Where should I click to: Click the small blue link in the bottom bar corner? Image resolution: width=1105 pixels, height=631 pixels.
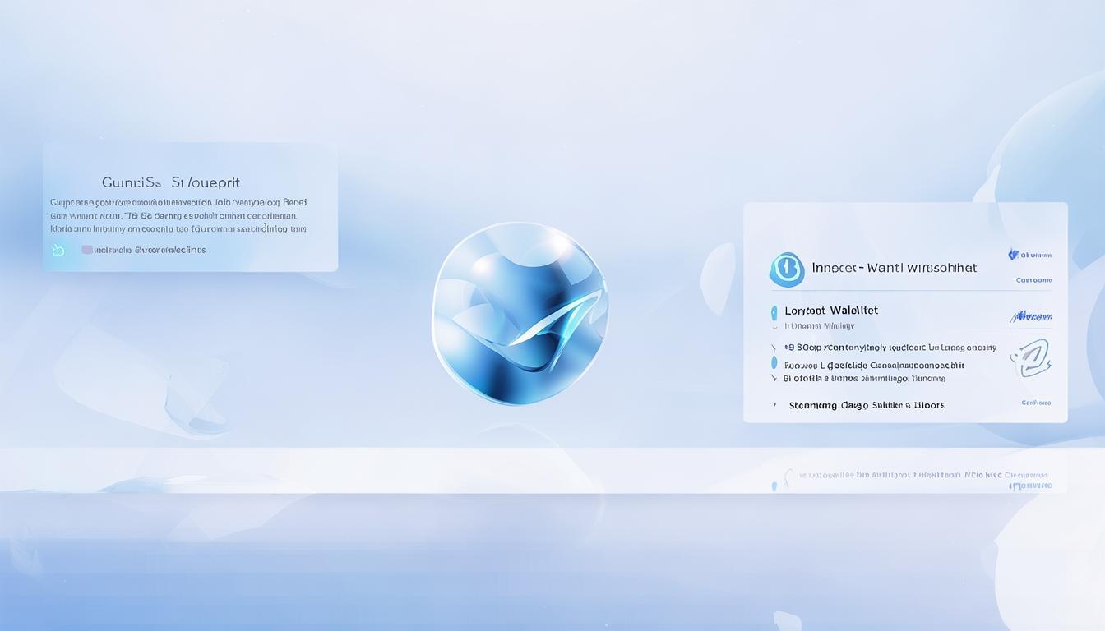coord(1030,486)
